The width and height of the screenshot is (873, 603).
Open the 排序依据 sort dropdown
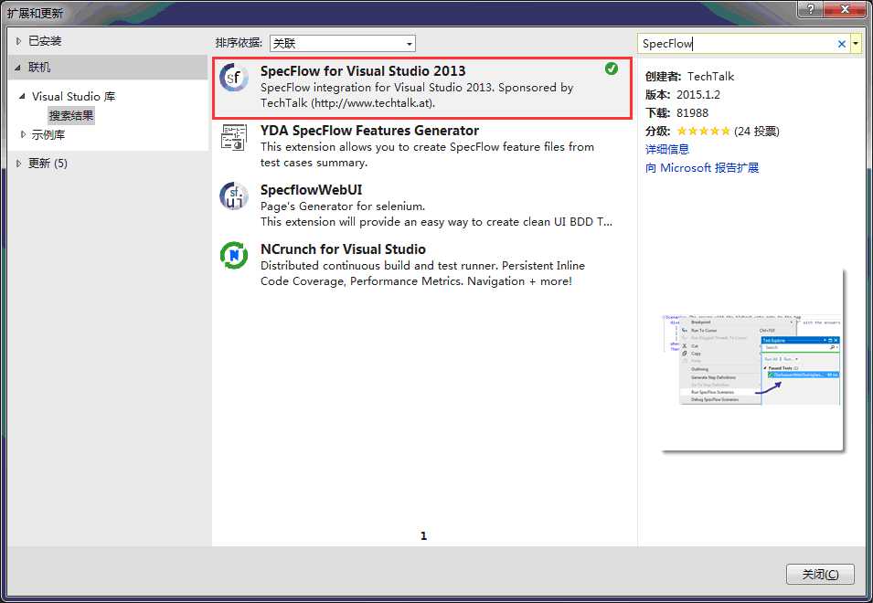(x=343, y=43)
